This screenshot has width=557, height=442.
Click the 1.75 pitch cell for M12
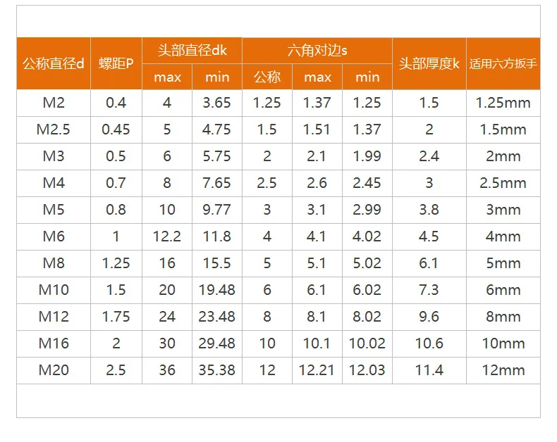(116, 317)
